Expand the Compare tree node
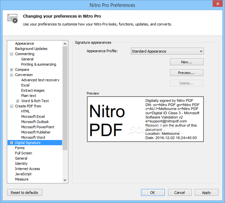 pos(11,70)
